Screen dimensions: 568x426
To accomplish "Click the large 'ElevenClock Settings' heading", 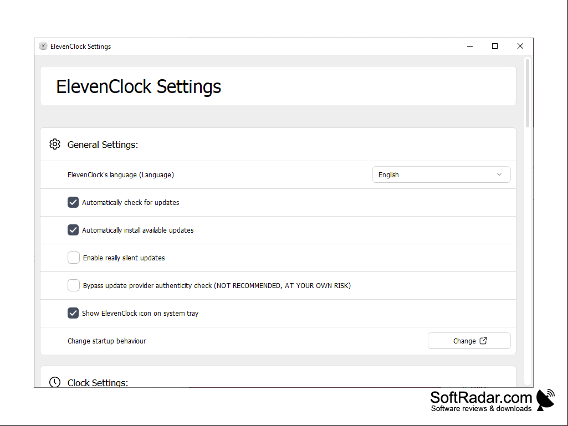I will [x=139, y=86].
